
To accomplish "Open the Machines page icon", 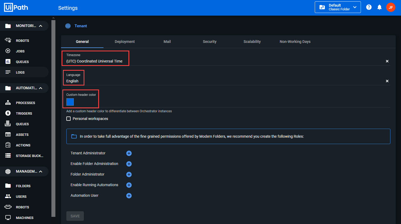I will click(x=8, y=218).
